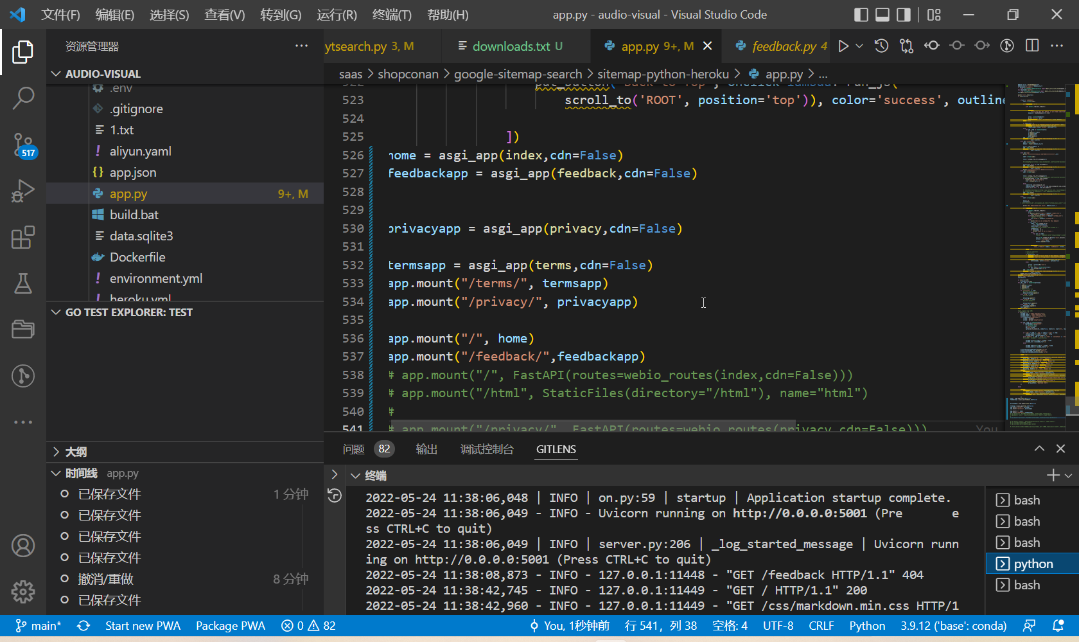The height and width of the screenshot is (642, 1079).
Task: Select Python interpreter 3.9.12 conda
Action: point(953,626)
